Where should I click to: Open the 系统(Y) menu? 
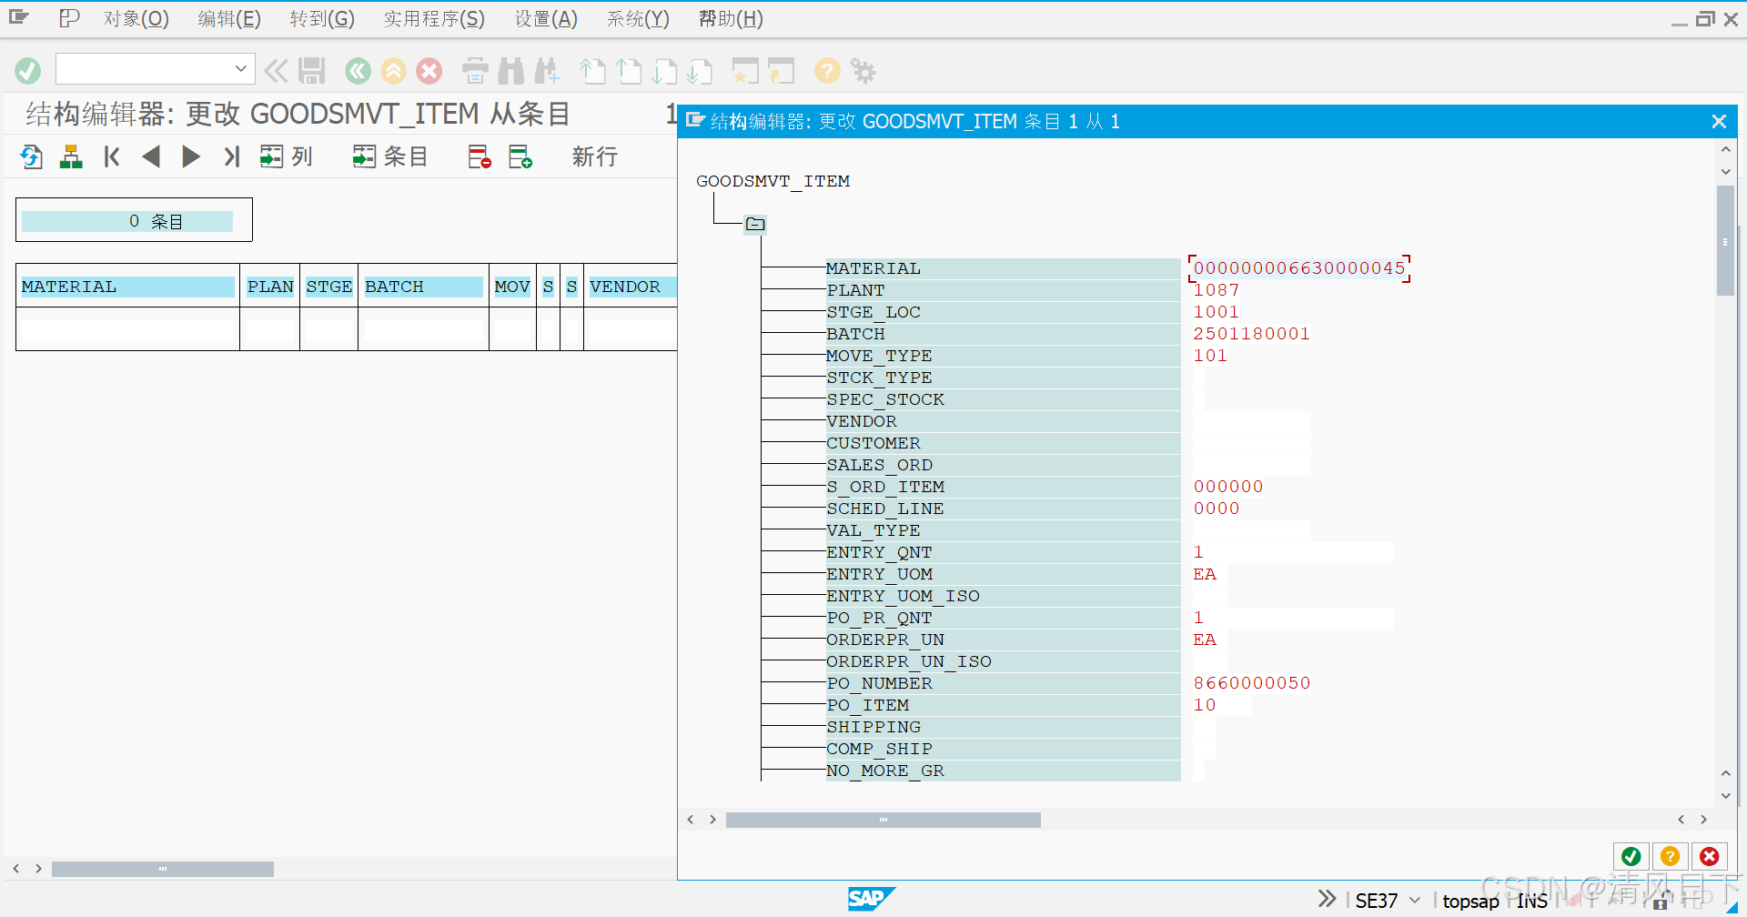click(637, 18)
